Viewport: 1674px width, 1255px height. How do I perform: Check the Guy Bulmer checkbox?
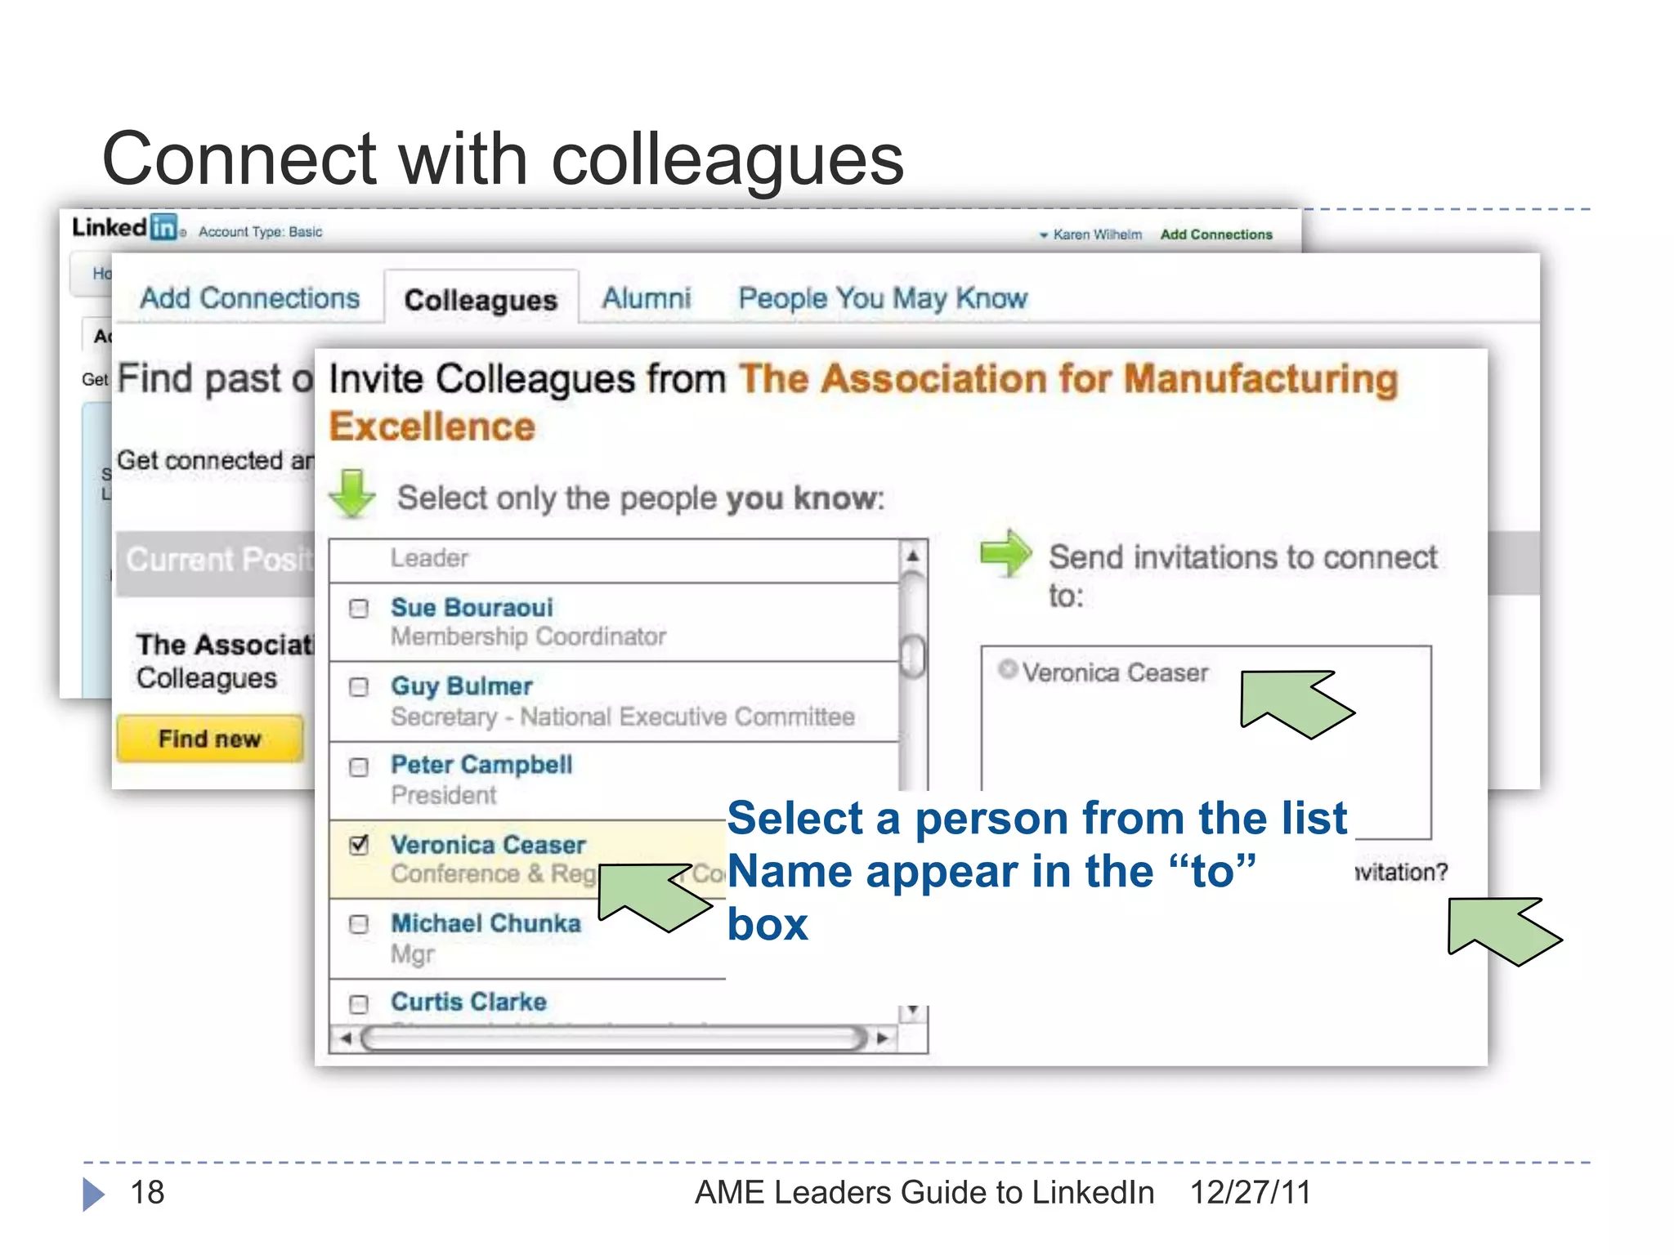(x=359, y=687)
